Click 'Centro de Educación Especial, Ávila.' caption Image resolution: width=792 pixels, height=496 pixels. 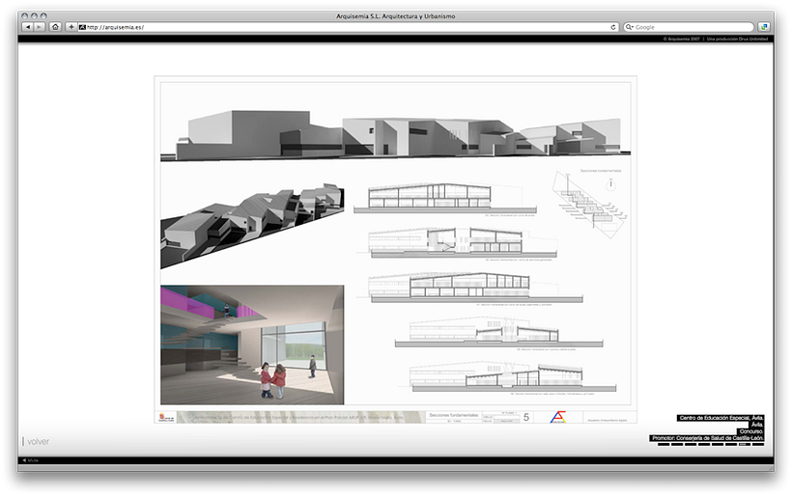721,418
